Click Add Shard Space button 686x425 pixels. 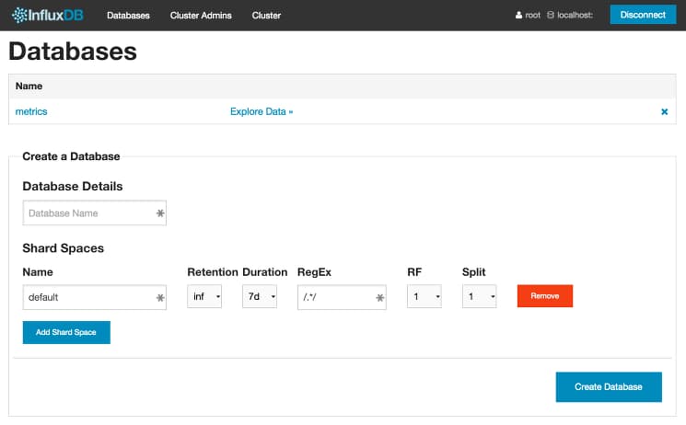click(66, 332)
